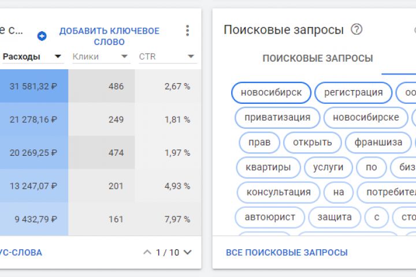Image resolution: width=416 pixels, height=277 pixels.
Task: Open the three-dot card options menu
Action: click(187, 31)
